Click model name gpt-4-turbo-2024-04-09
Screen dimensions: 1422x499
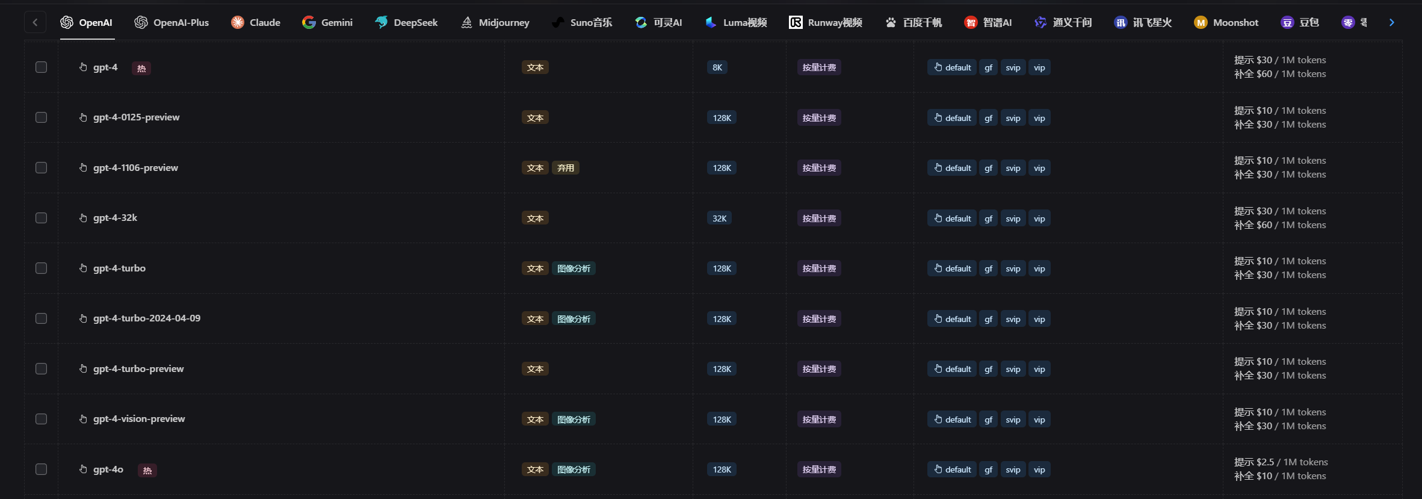coord(147,318)
